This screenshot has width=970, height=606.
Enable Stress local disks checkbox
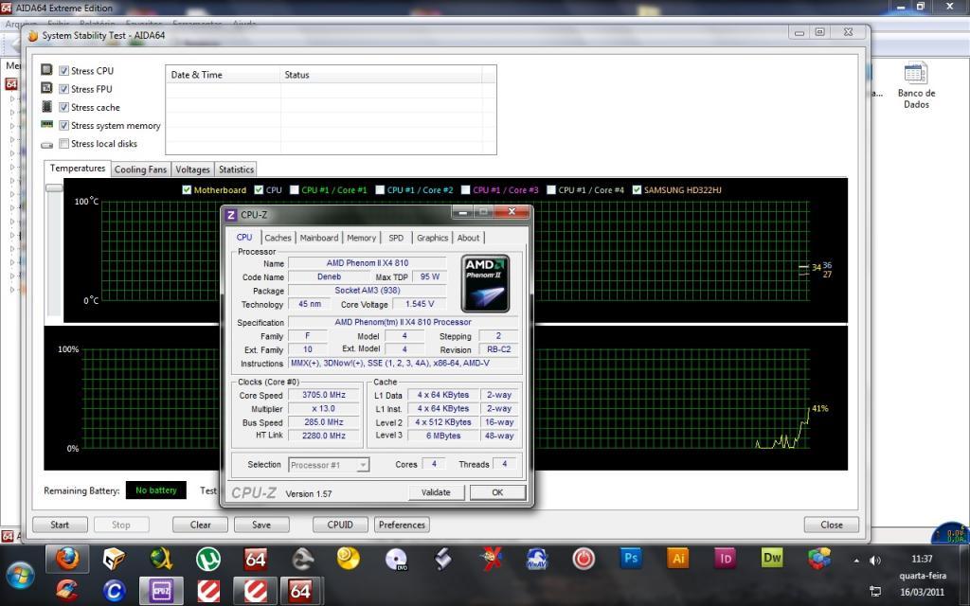[x=63, y=144]
